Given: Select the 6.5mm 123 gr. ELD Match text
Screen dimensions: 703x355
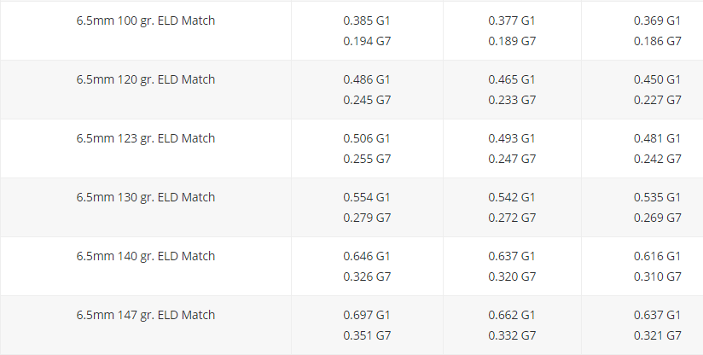Looking at the screenshot, I should tap(146, 138).
